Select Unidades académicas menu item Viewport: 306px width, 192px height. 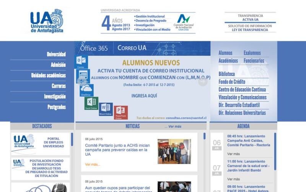(x=49, y=75)
